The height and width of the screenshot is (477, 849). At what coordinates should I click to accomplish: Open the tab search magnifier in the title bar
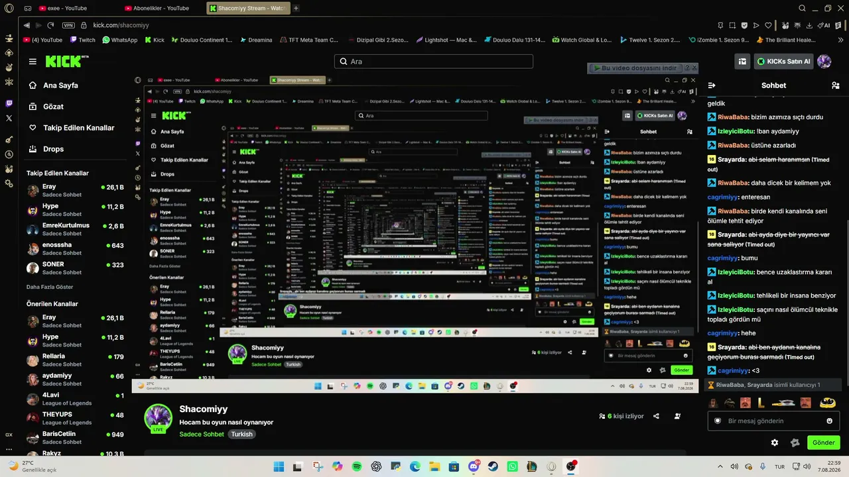pyautogui.click(x=803, y=8)
